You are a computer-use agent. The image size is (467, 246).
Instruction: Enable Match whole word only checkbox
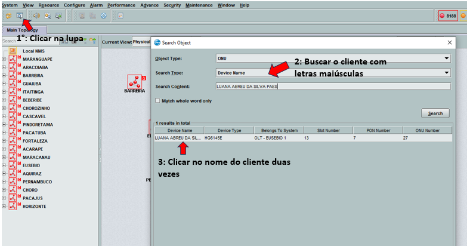[x=157, y=101]
